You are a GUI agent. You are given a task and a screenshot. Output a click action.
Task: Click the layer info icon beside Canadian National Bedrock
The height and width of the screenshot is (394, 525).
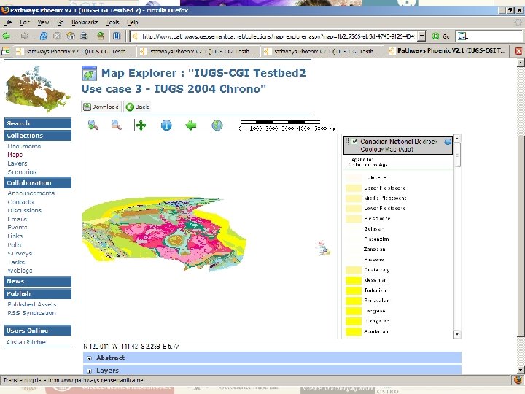(448, 142)
